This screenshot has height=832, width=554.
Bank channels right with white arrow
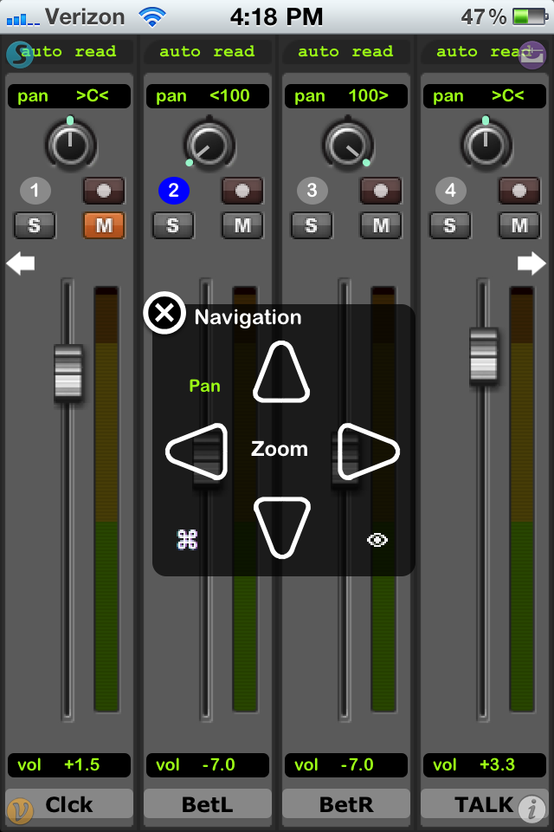click(531, 263)
